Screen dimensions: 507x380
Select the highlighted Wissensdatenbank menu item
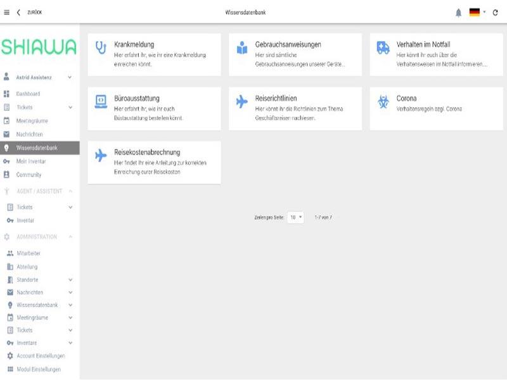click(40, 148)
